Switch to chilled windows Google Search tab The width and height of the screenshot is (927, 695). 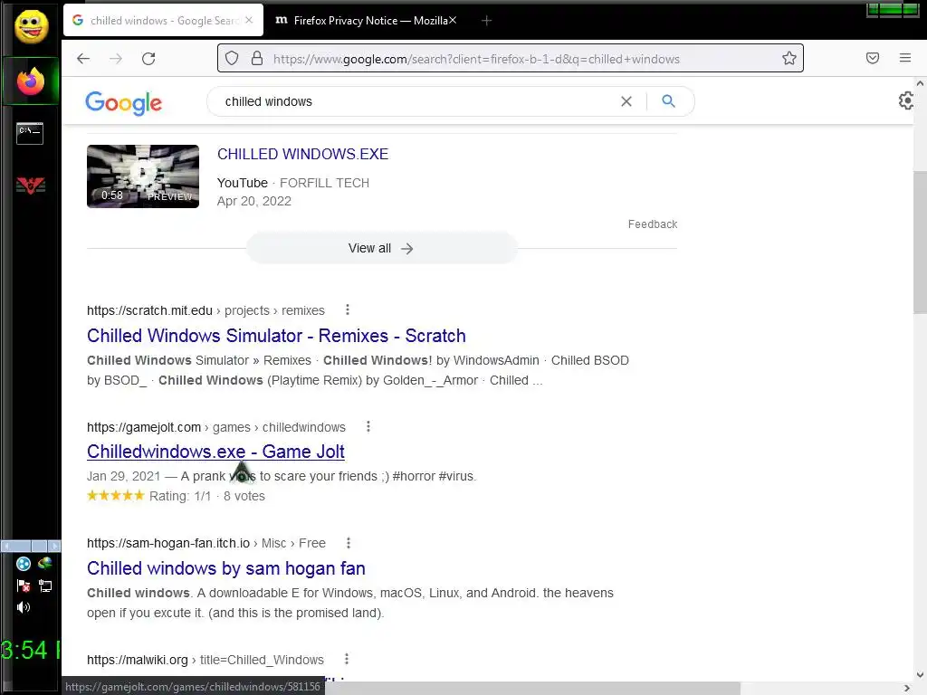163,21
